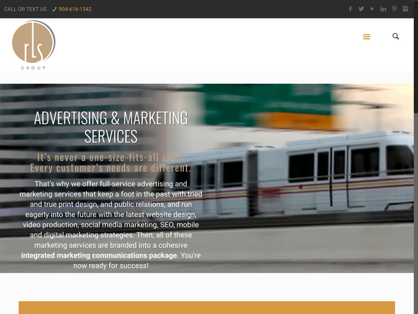Viewport: 418px width, 314px height.
Task: Open the Facebook social icon
Action: pos(350,9)
